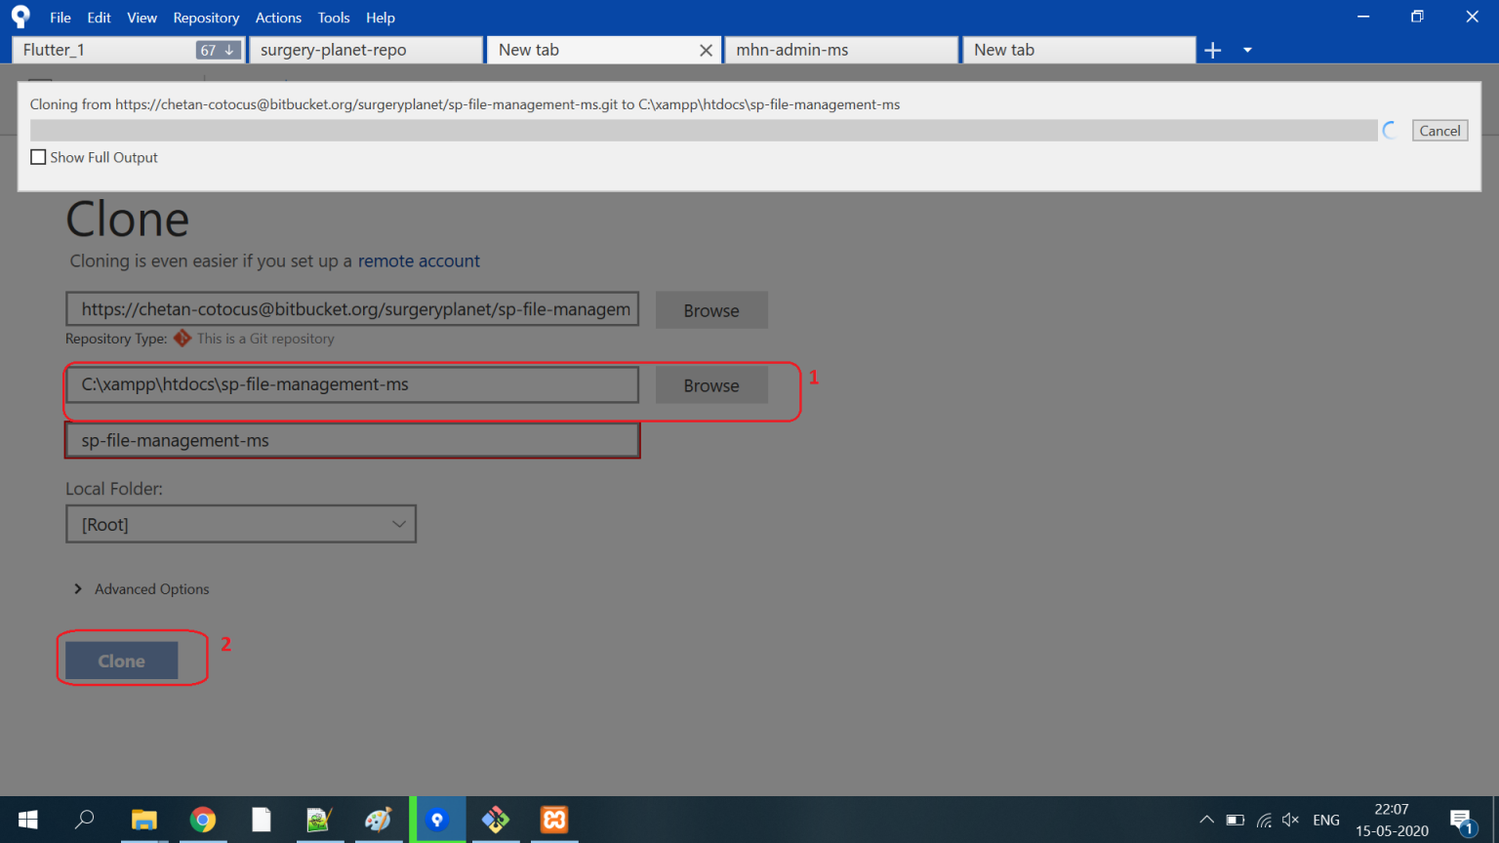The height and width of the screenshot is (843, 1499).
Task: Click the Clone button
Action: point(121,661)
